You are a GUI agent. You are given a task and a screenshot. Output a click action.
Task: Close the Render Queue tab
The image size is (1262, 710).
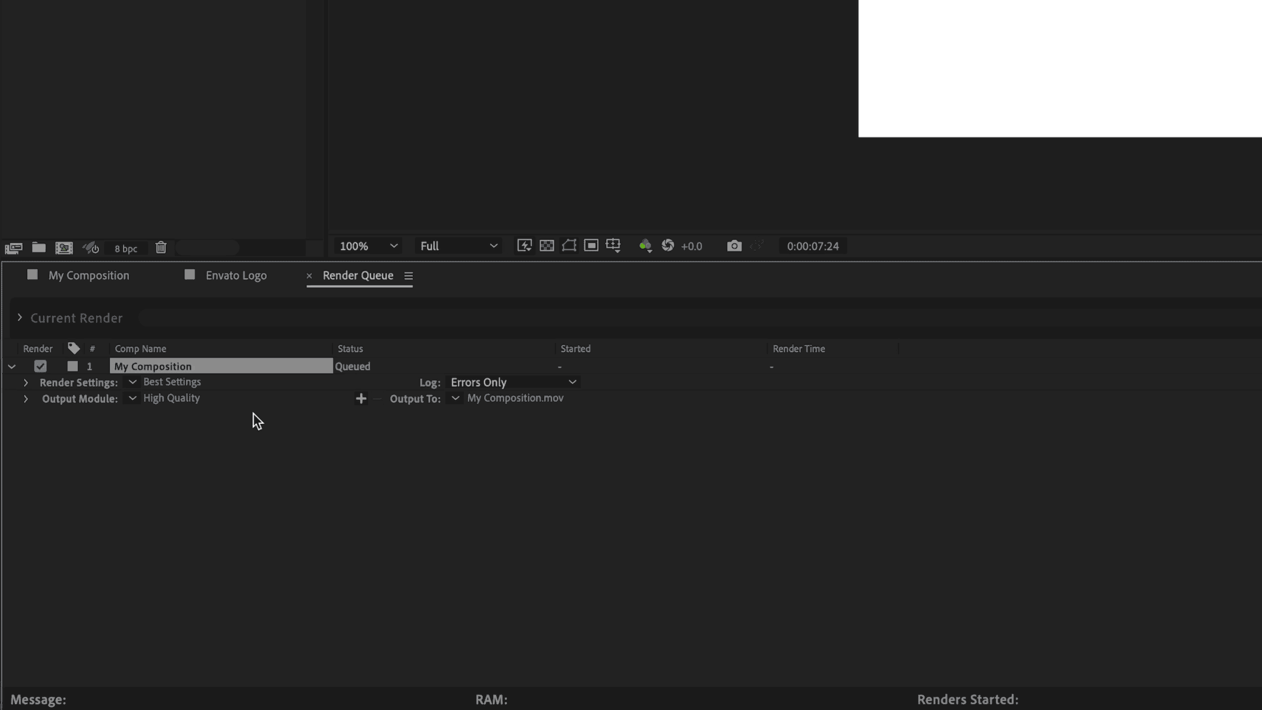click(309, 276)
